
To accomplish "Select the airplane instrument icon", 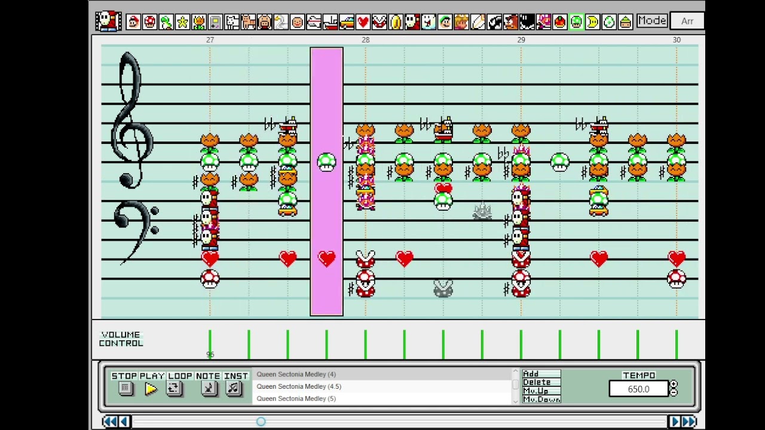I will click(x=314, y=21).
